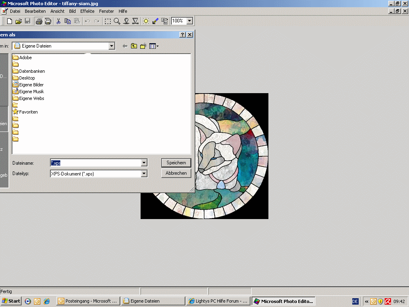Open the Views menu icon in dialog
This screenshot has height=307, width=409.
tap(154, 46)
